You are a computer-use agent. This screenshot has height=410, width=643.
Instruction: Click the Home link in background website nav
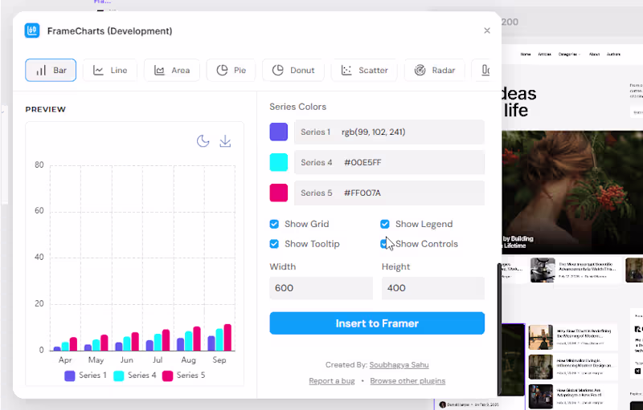[x=526, y=54]
